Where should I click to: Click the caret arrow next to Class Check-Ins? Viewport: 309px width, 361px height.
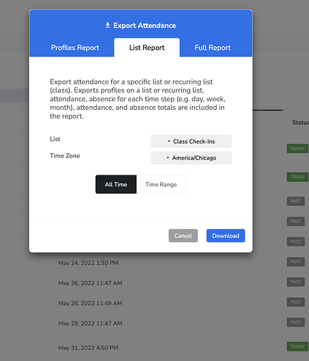[169, 142]
